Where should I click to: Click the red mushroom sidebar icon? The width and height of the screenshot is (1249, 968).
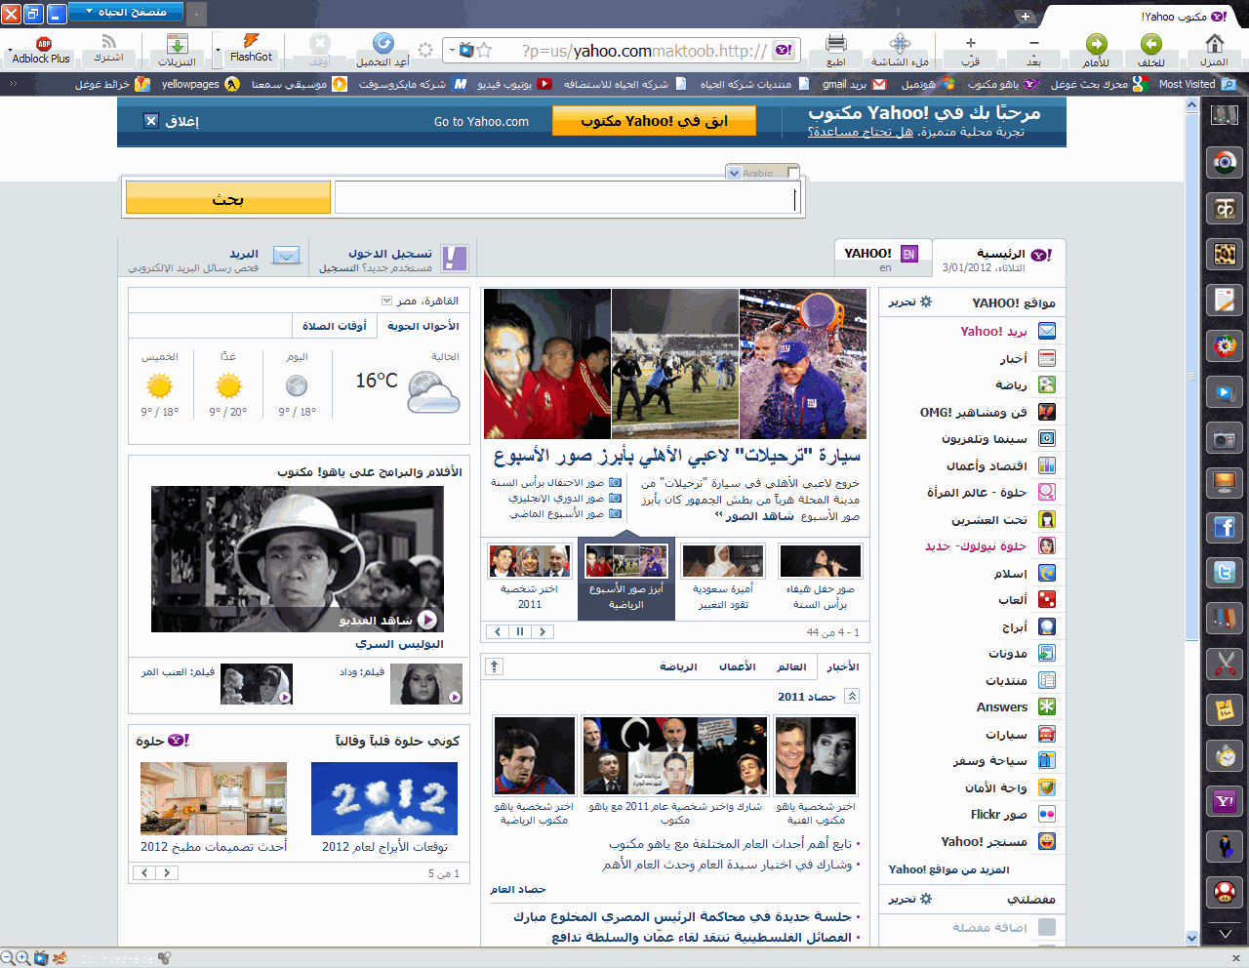[1225, 891]
